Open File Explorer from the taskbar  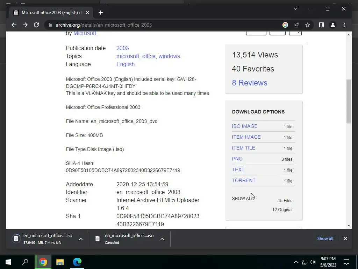click(60, 262)
